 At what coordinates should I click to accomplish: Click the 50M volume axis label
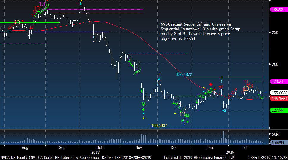(275, 134)
